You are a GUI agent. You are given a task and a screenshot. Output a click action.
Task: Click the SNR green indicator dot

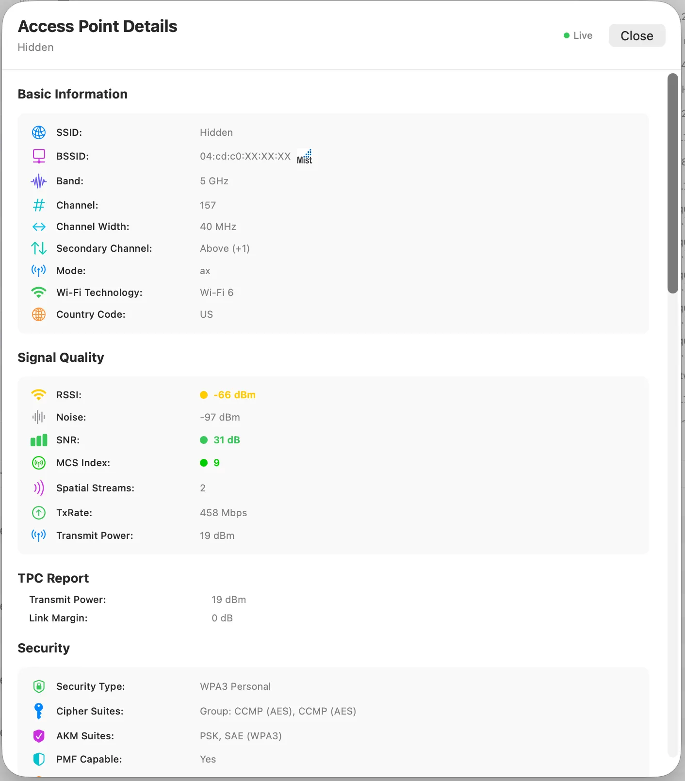[x=204, y=440]
